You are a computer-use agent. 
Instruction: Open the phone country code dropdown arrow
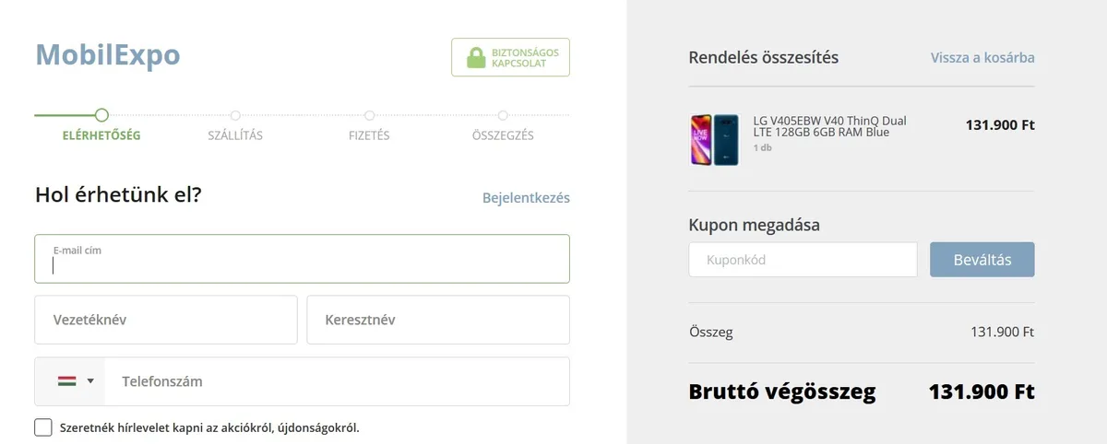90,381
